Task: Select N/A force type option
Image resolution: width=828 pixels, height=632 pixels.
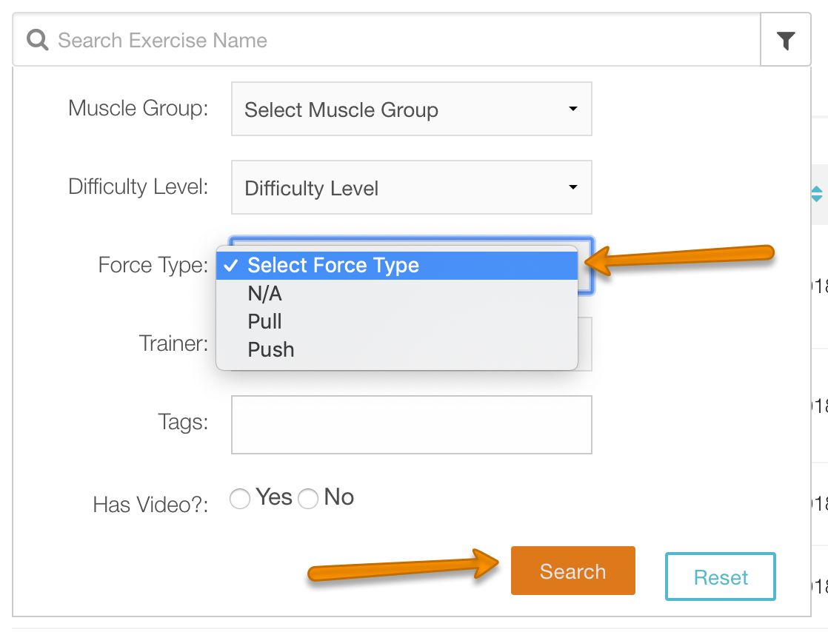Action: point(397,293)
